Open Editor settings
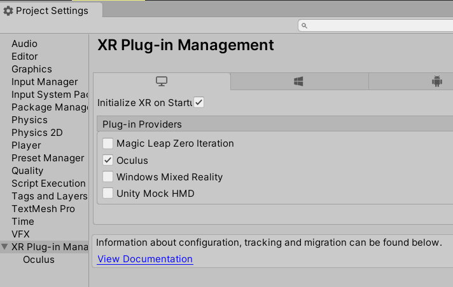453x287 pixels. pyautogui.click(x=25, y=57)
